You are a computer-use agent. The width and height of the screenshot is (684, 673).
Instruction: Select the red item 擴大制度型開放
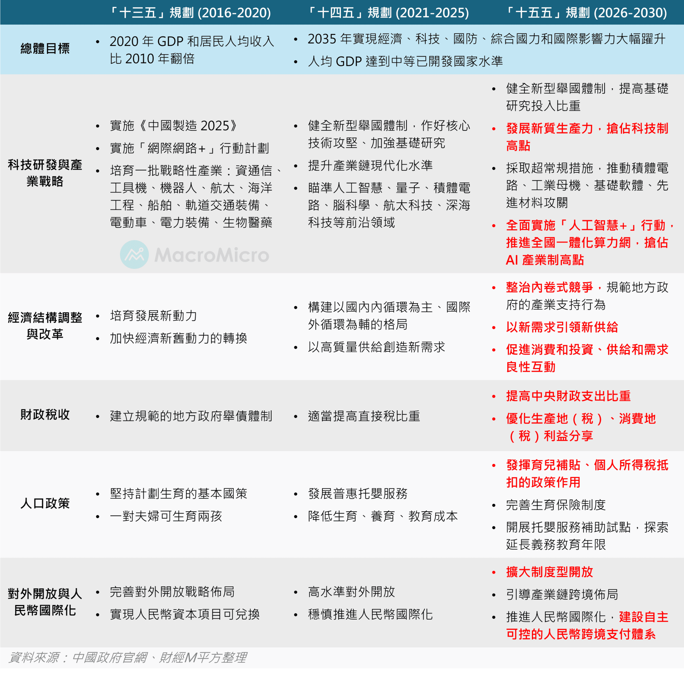[x=549, y=572]
